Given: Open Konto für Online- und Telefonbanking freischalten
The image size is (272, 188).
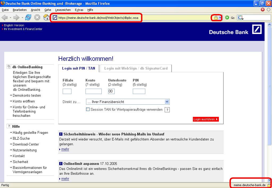Looking at the screenshot, I should pos(29,111).
